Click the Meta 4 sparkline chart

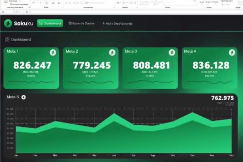210,82
